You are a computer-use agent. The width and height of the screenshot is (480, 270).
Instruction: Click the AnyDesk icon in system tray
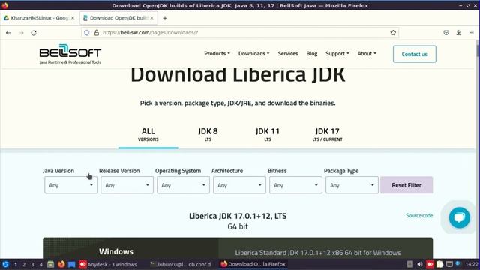(430, 264)
